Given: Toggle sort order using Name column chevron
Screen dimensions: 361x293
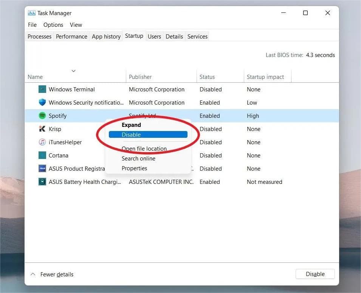Looking at the screenshot, I should (x=73, y=71).
